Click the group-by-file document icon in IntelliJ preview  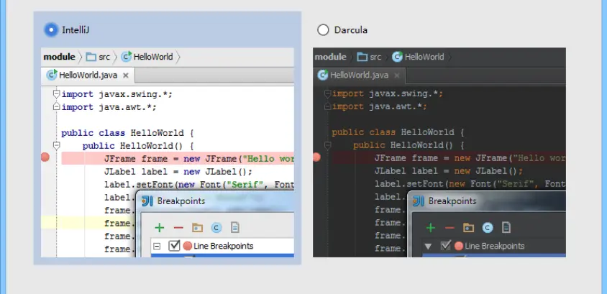235,227
